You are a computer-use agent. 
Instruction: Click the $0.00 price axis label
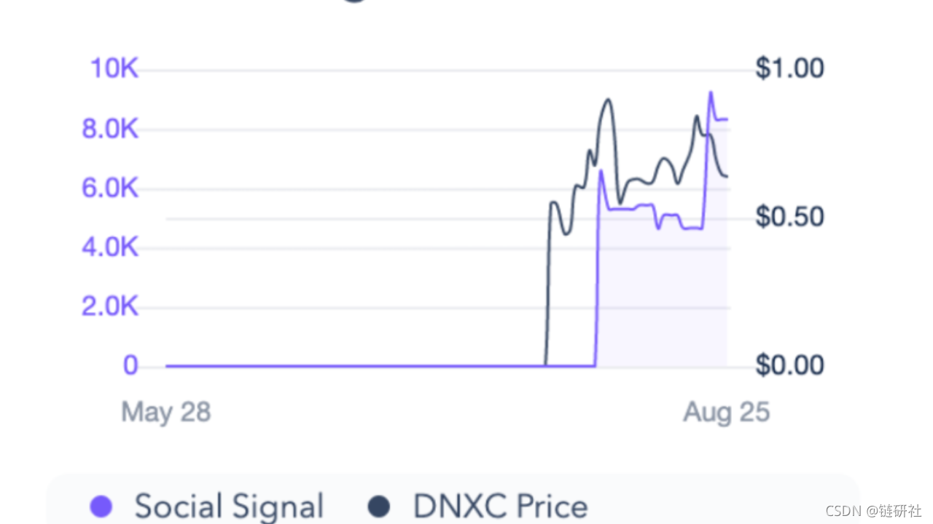pyautogui.click(x=789, y=365)
